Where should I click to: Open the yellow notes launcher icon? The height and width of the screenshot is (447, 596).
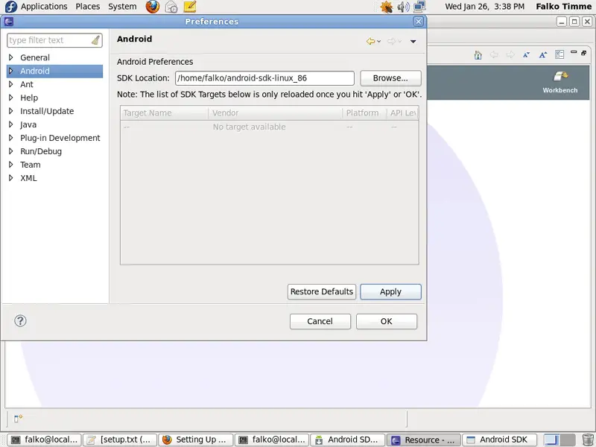(x=190, y=7)
